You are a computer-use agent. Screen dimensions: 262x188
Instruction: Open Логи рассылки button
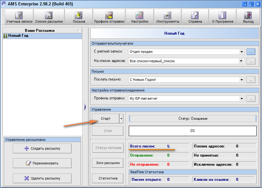[108, 163]
